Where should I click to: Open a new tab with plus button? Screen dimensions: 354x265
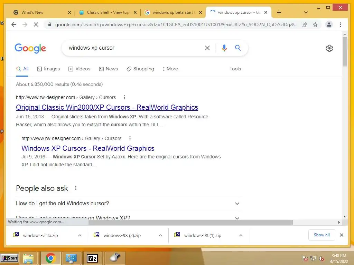[279, 12]
